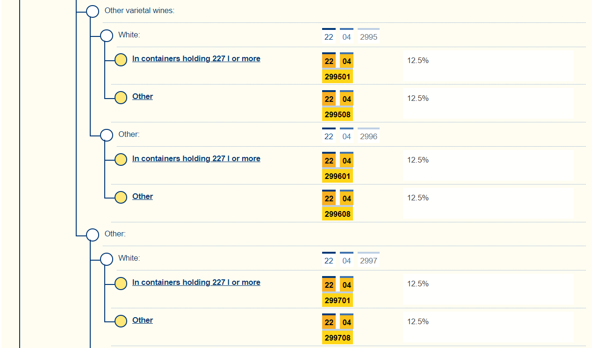Click yellow circle beside commodity code 299701
Image resolution: width=597 pixels, height=348 pixels.
pos(121,284)
